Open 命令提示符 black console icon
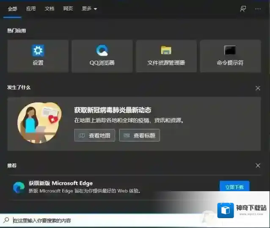This screenshot has width=270, height=228. pyautogui.click(x=230, y=51)
